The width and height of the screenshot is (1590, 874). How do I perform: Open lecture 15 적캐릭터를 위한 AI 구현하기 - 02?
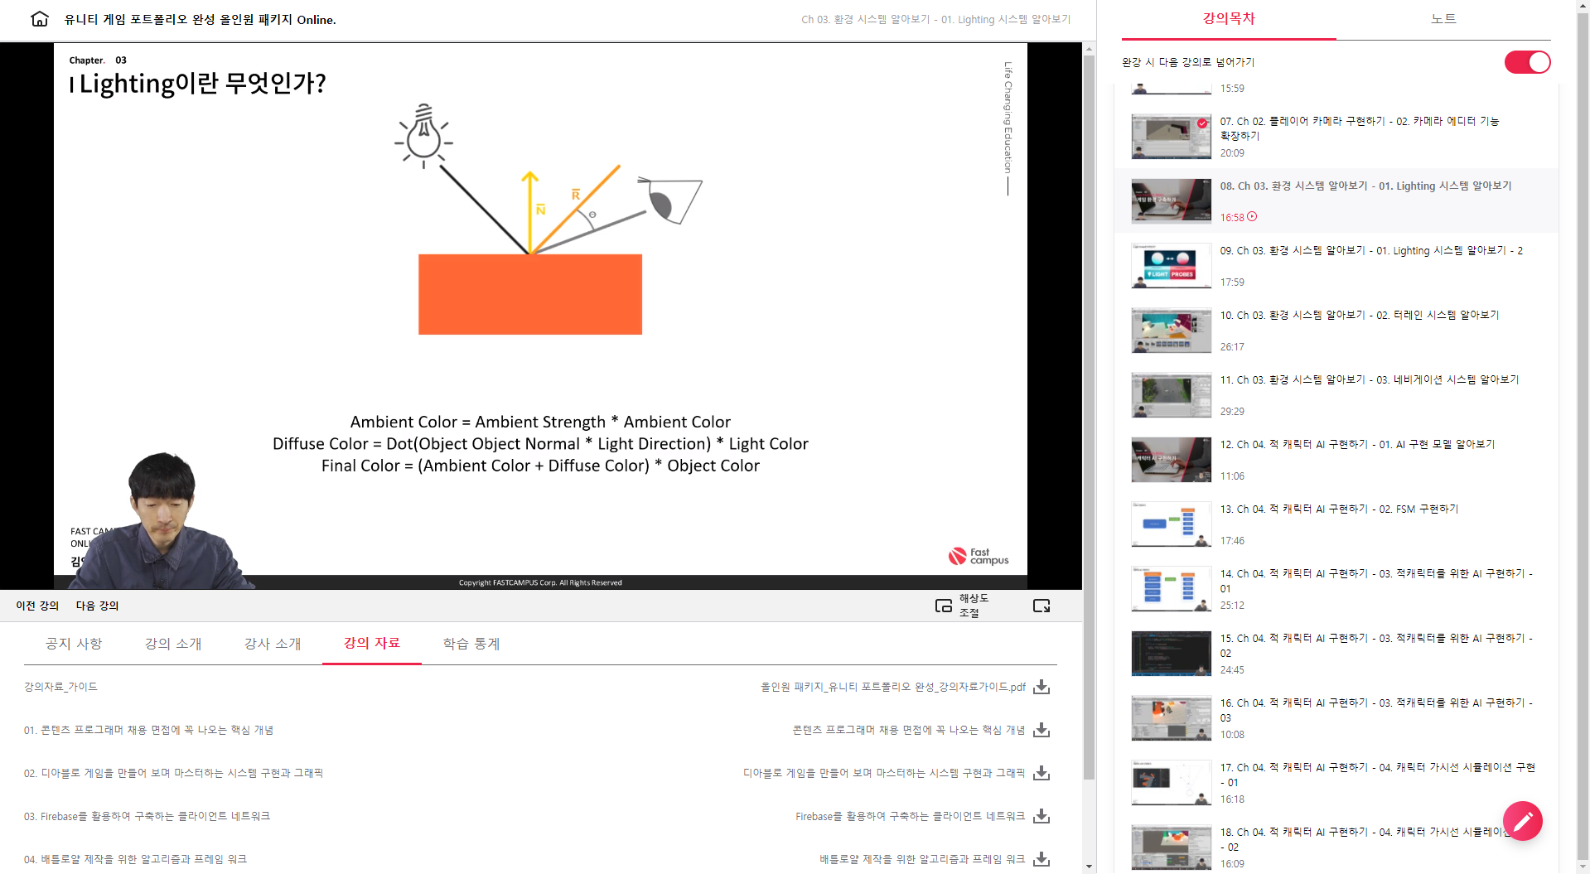click(x=1336, y=654)
